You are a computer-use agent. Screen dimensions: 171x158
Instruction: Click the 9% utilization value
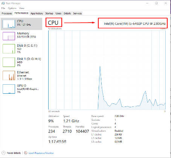point(51,121)
